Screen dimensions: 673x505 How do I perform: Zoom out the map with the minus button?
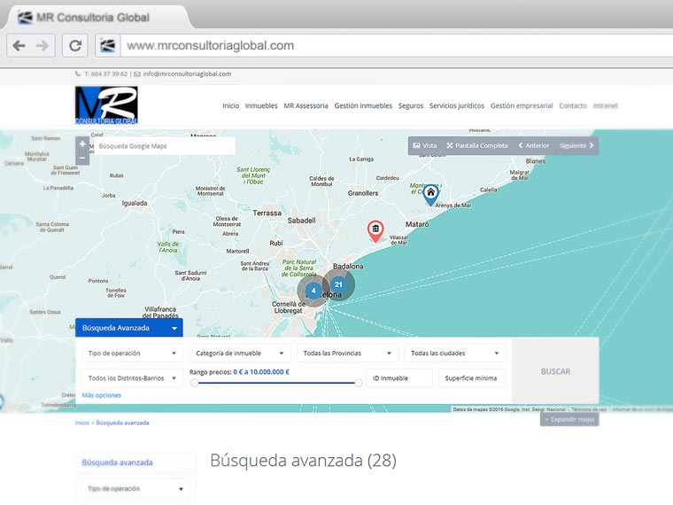point(82,158)
